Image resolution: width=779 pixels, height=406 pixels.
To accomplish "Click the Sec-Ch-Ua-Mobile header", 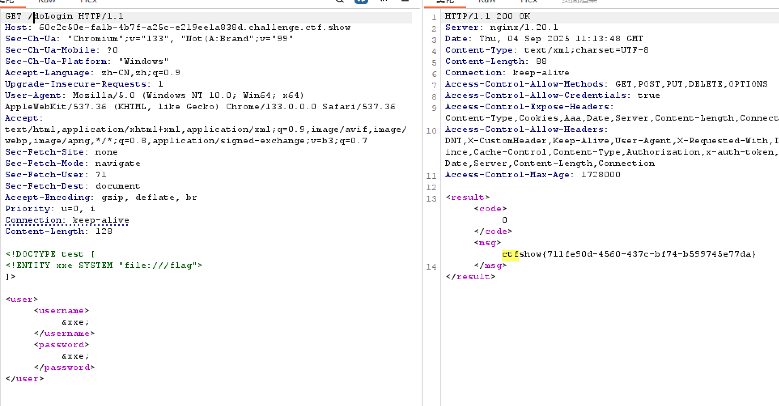I will [x=61, y=50].
